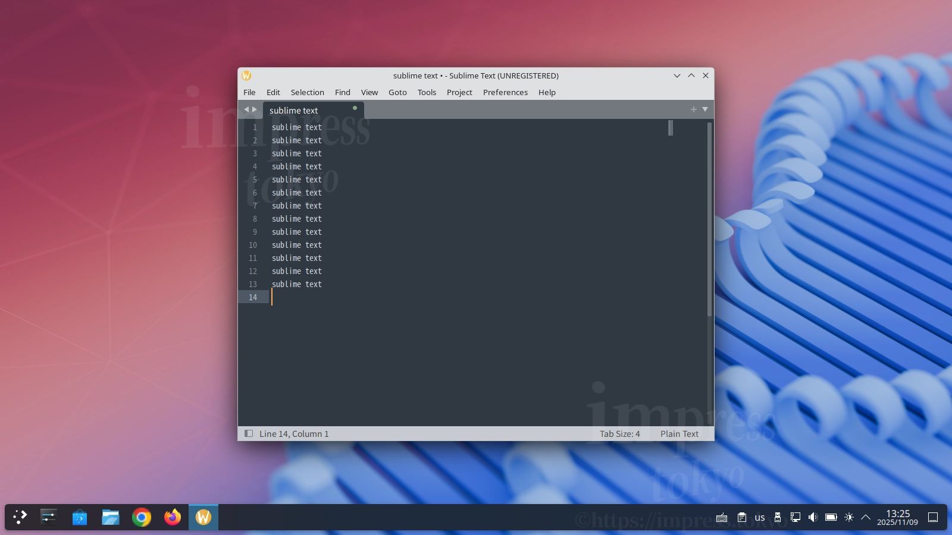The height and width of the screenshot is (535, 952).
Task: Place cursor in 'sublime text' on line 8
Action: (x=297, y=219)
